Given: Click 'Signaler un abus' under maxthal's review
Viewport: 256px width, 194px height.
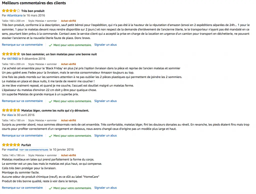Looking at the screenshot, I should (x=105, y=188).
